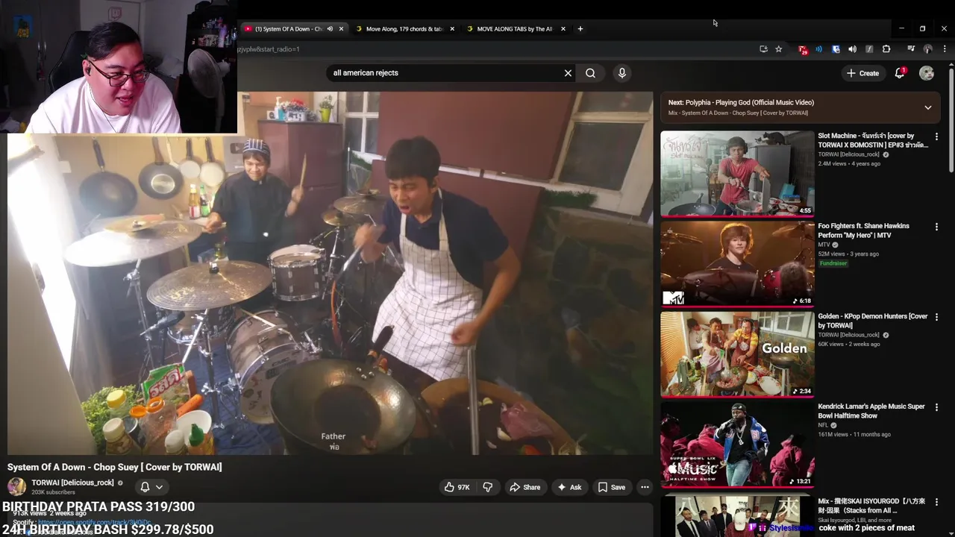This screenshot has height=537, width=955.
Task: Open the TORWAI channel avatar
Action: 16,487
